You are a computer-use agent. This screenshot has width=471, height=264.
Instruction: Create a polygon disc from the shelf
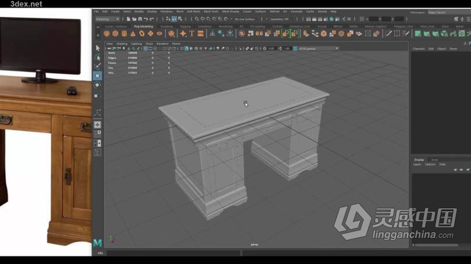pyautogui.click(x=159, y=34)
